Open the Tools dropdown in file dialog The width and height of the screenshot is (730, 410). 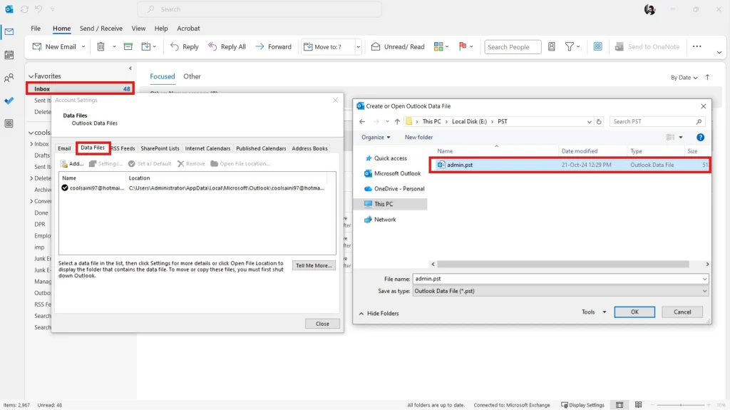point(594,312)
